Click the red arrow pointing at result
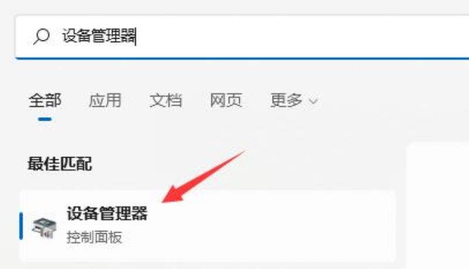 [203, 176]
